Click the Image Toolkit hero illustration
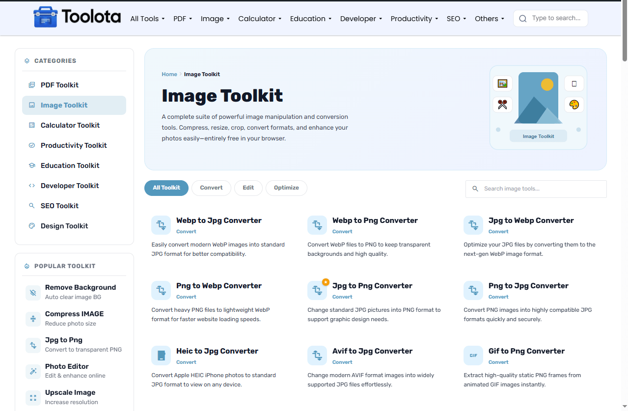 pos(538,108)
